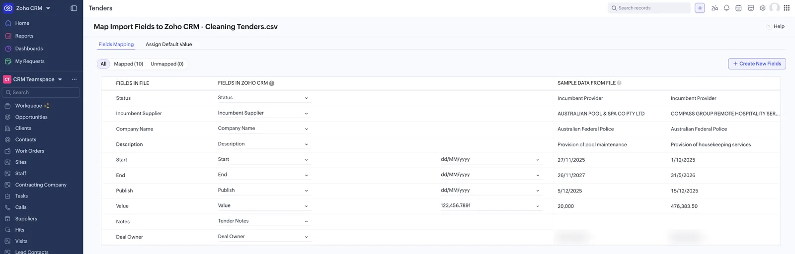Open the CRM Teamspace more options menu
This screenshot has height=254, width=795.
[x=74, y=79]
